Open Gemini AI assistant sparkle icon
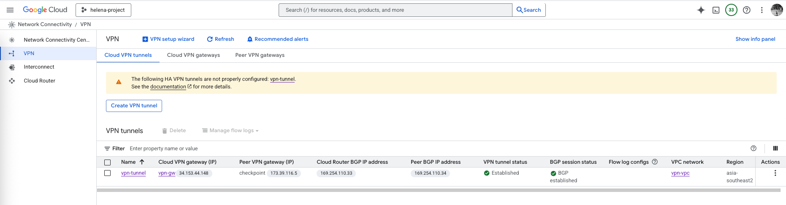Screen dimensions: 786x205 701,10
